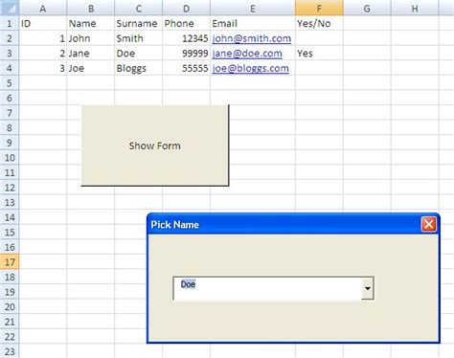Open the john@smith.com email link
The width and height of the screenshot is (454, 358).
(252, 38)
